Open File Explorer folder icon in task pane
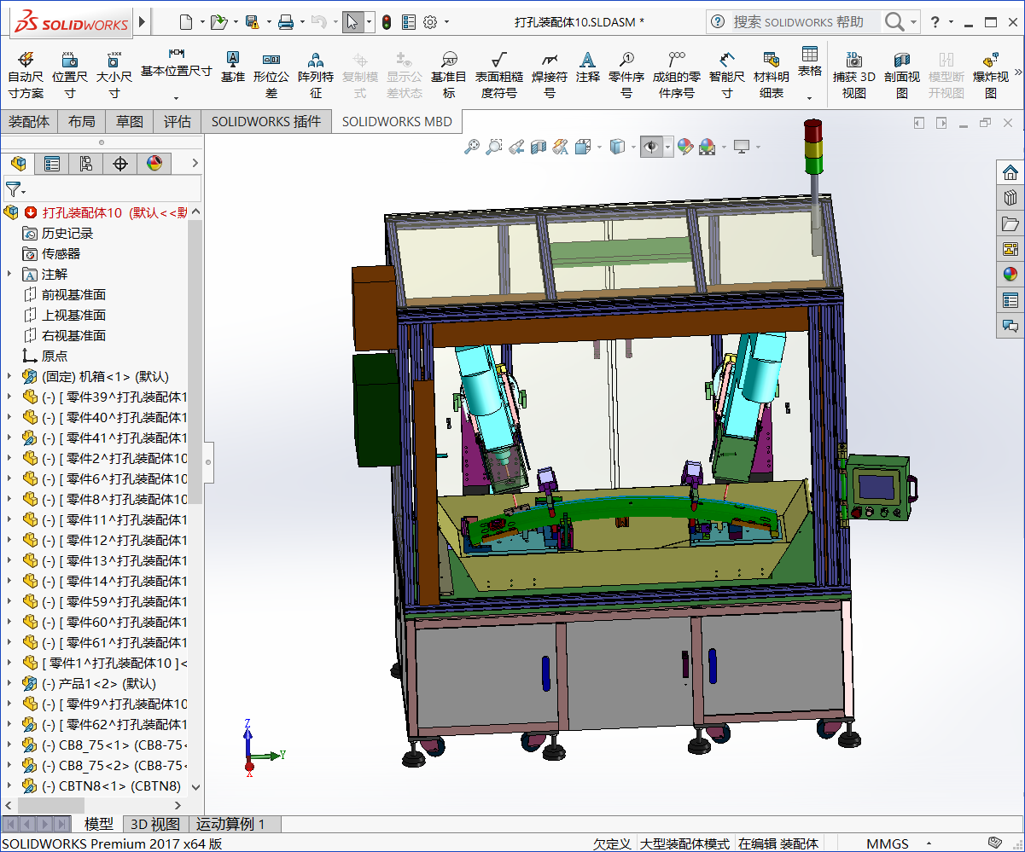 (x=1010, y=223)
